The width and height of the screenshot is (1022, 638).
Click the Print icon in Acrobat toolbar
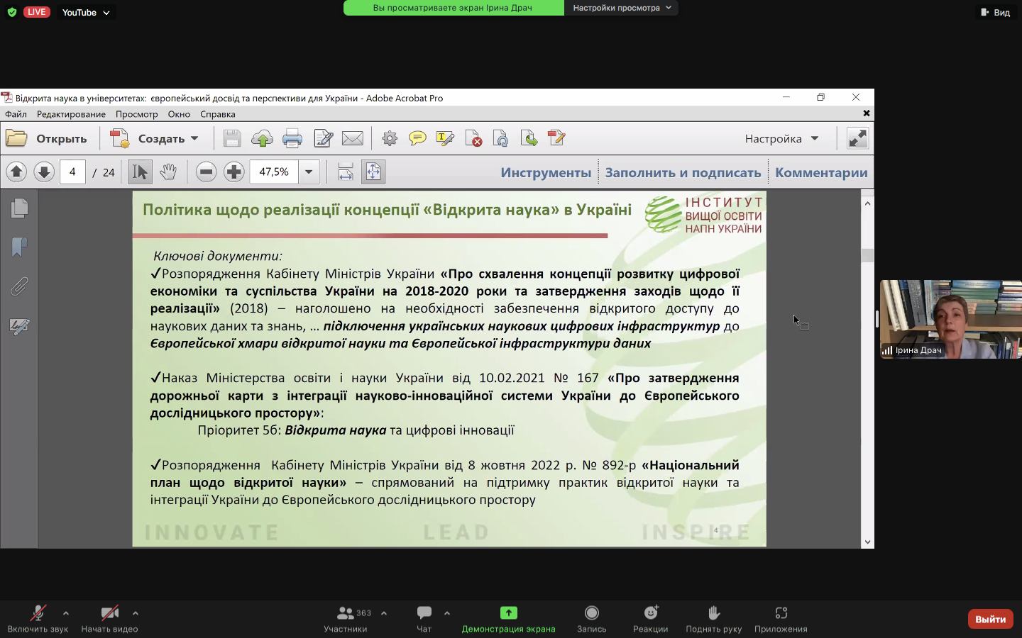292,139
